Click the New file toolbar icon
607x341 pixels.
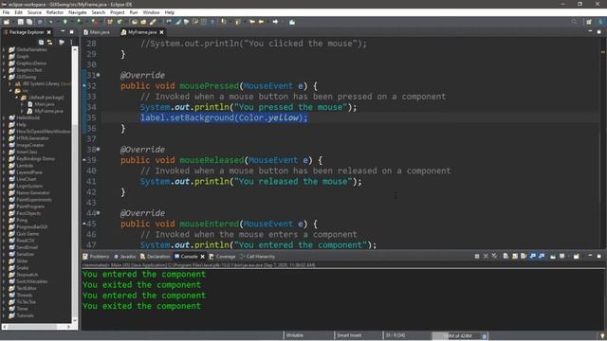(x=7, y=22)
